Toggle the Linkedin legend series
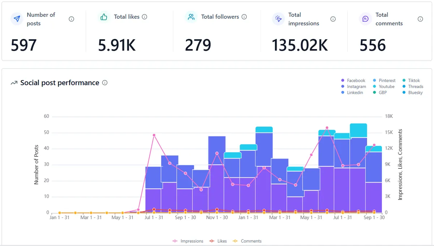Screen dimensions: 434x246 (x=352, y=93)
